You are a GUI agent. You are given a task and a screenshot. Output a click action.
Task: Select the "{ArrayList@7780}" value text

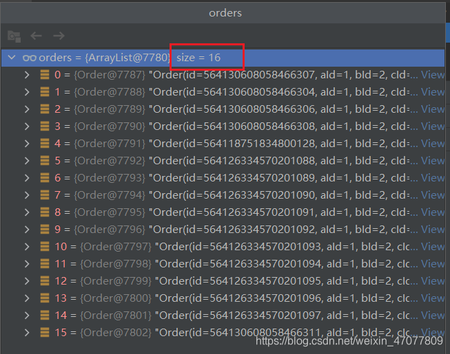click(127, 58)
